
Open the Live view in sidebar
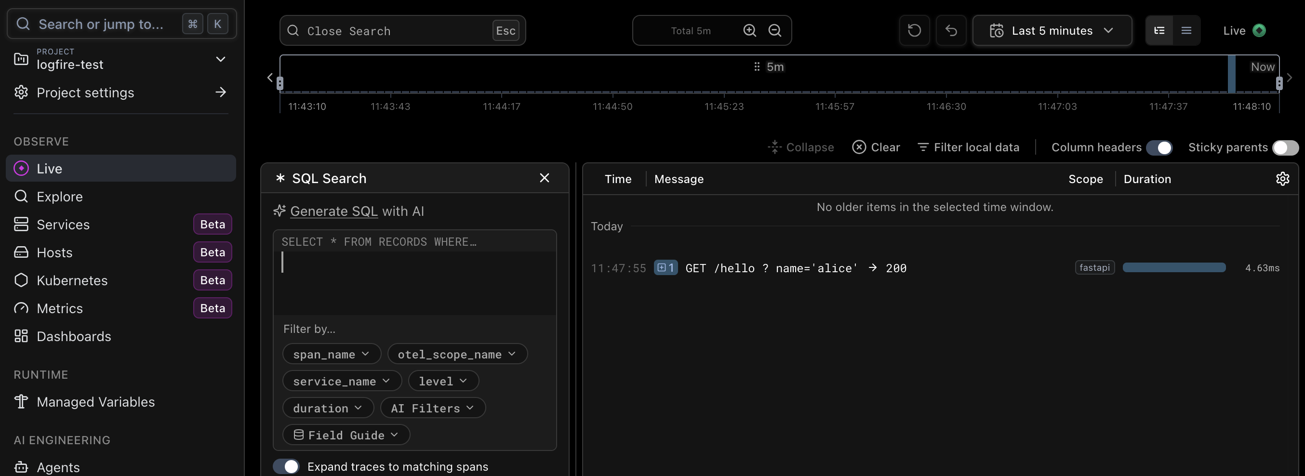coord(120,168)
